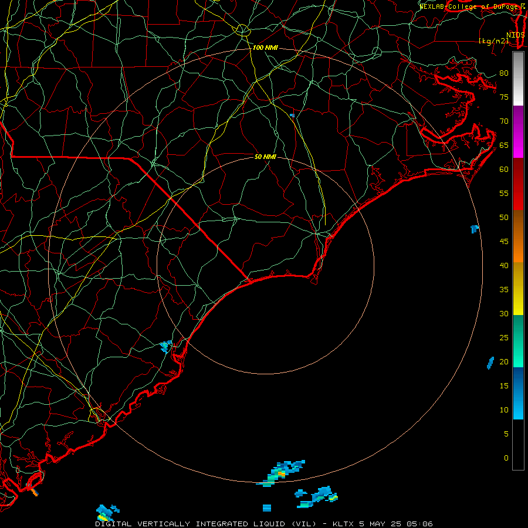Click the small blue echo inside the 50 NMI ring southwest
This screenshot has width=528, height=528.
pos(166,346)
